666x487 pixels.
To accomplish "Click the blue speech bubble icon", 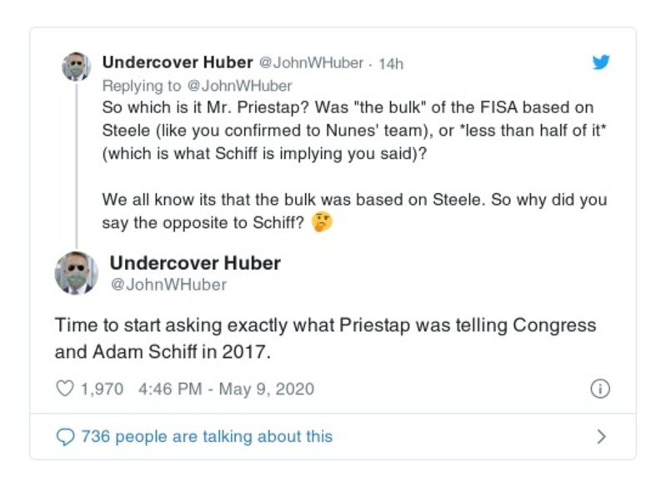I will point(65,436).
